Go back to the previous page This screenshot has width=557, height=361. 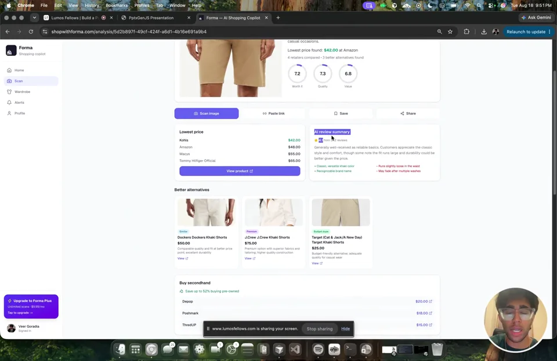[8, 31]
